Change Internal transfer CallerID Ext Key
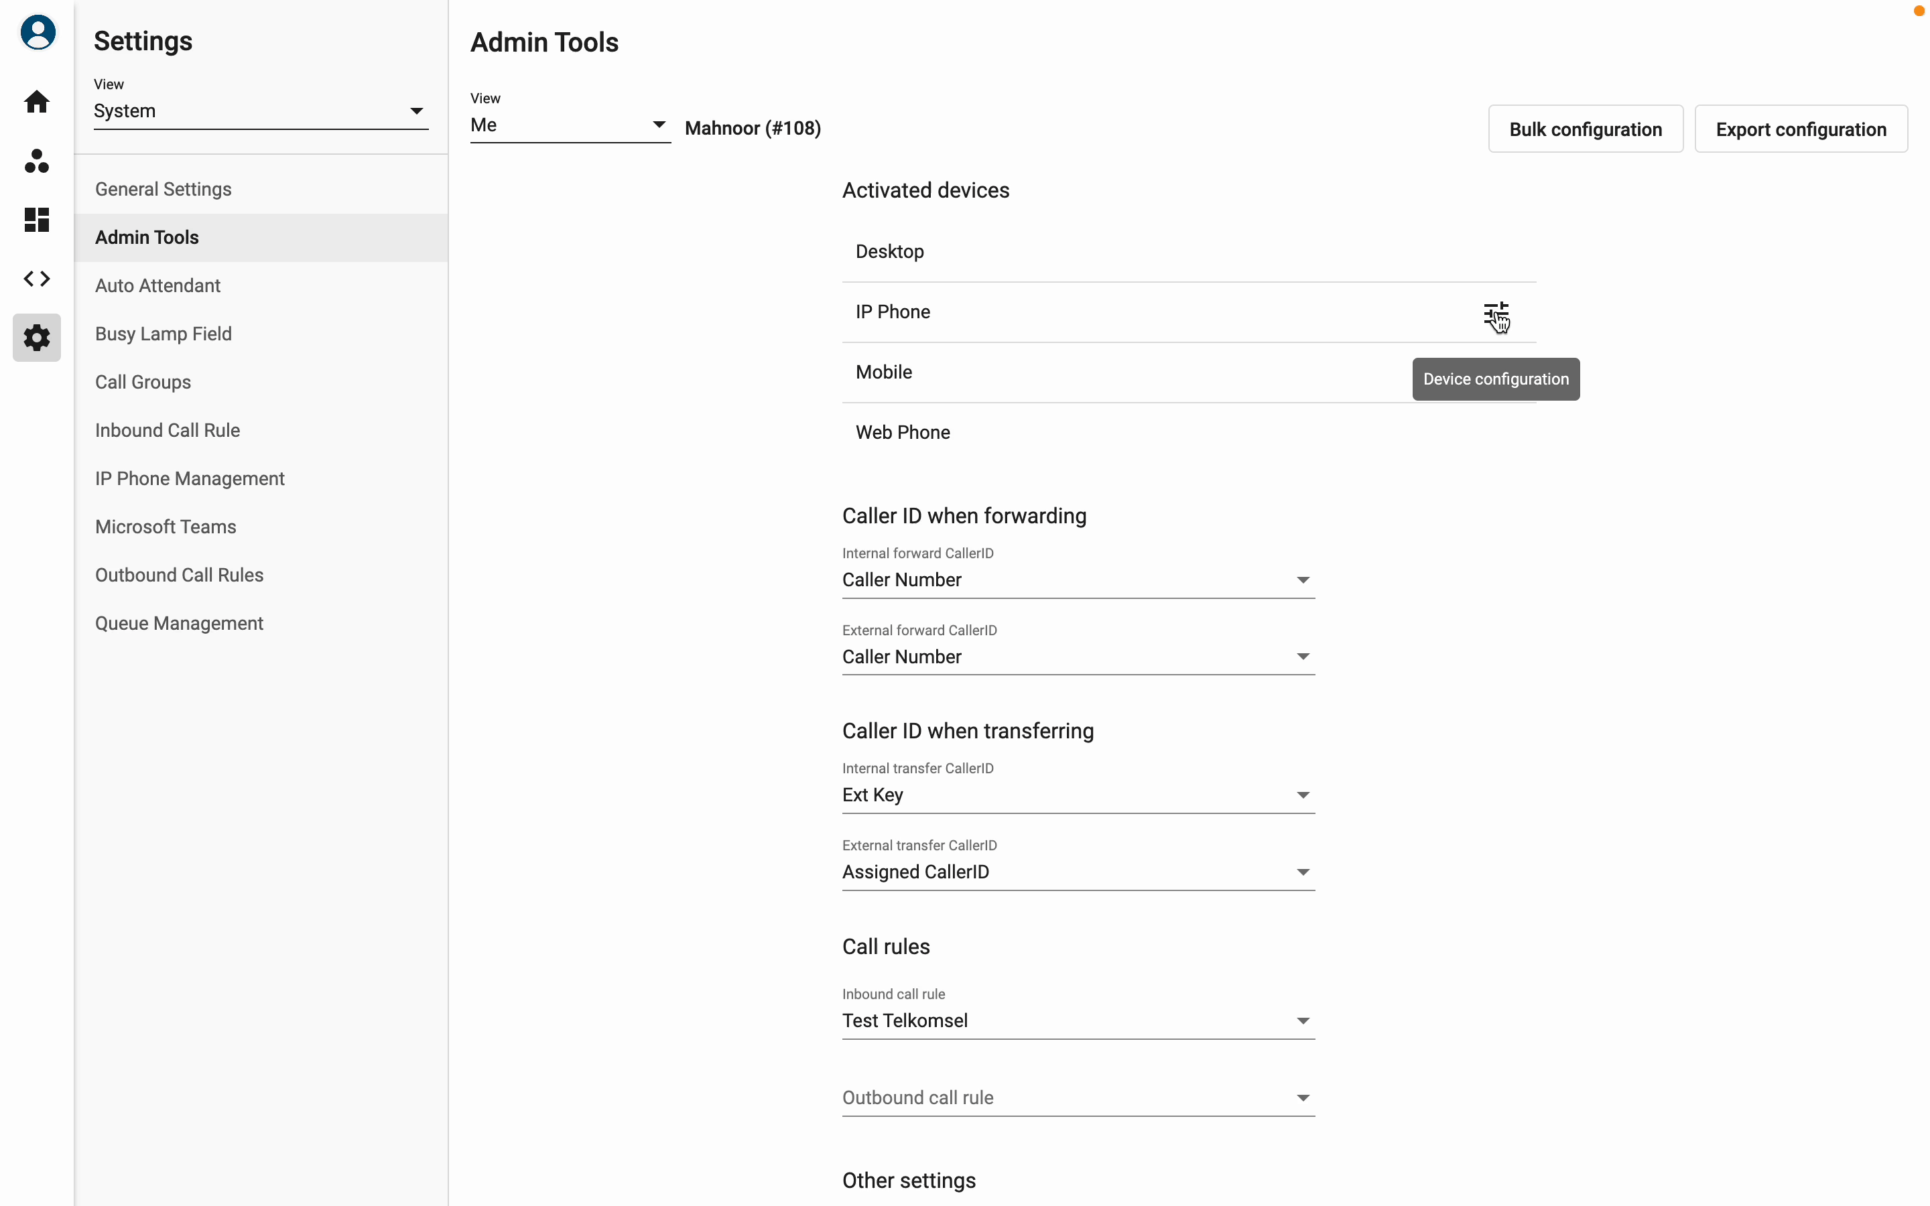 coord(1078,795)
